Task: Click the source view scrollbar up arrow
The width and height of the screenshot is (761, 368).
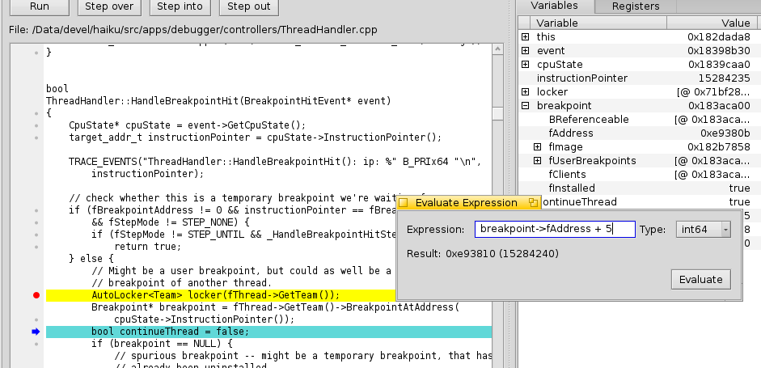Action: [497, 50]
